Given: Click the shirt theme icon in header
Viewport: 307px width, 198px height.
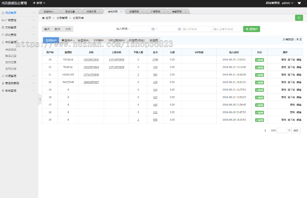Looking at the screenshot, I should click(299, 3).
